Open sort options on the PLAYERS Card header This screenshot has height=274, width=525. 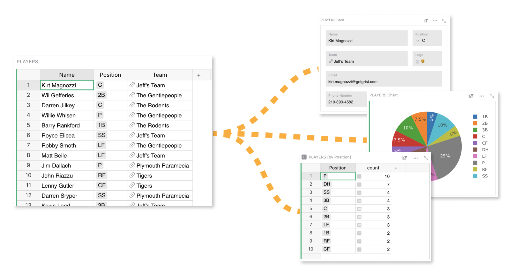pos(425,20)
